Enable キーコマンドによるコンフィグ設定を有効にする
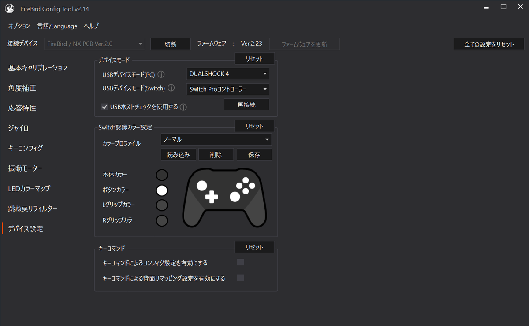 pos(240,262)
